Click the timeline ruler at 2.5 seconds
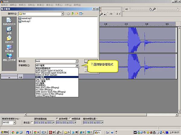The image size is (181, 135). (x=126, y=24)
